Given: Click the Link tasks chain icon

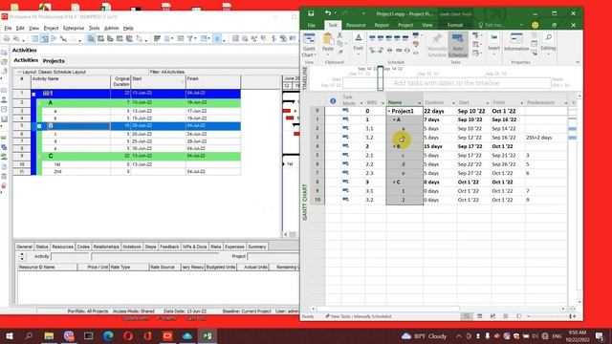Looking at the screenshot, I should coord(399,50).
